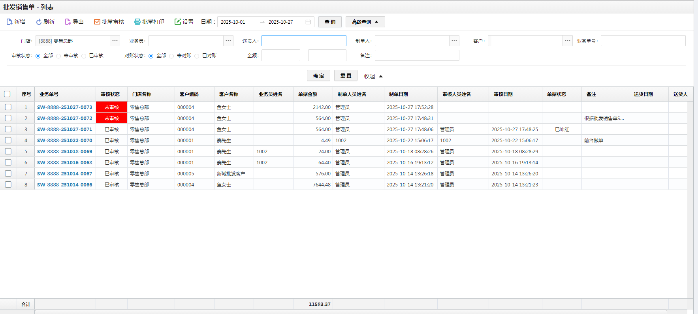
Task: Collapse filters using the 收起 expander
Action: pyautogui.click(x=373, y=76)
